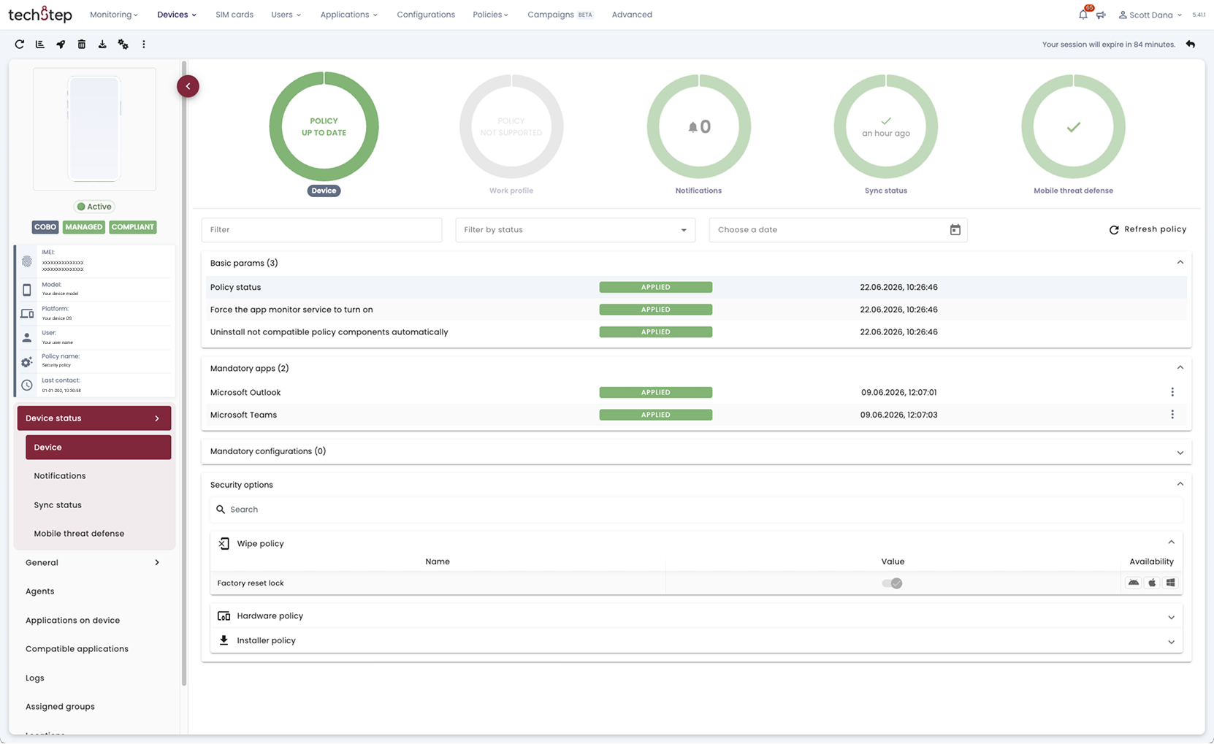Open the notifications bell with red badge
Image resolution: width=1214 pixels, height=744 pixels.
pos(1084,14)
